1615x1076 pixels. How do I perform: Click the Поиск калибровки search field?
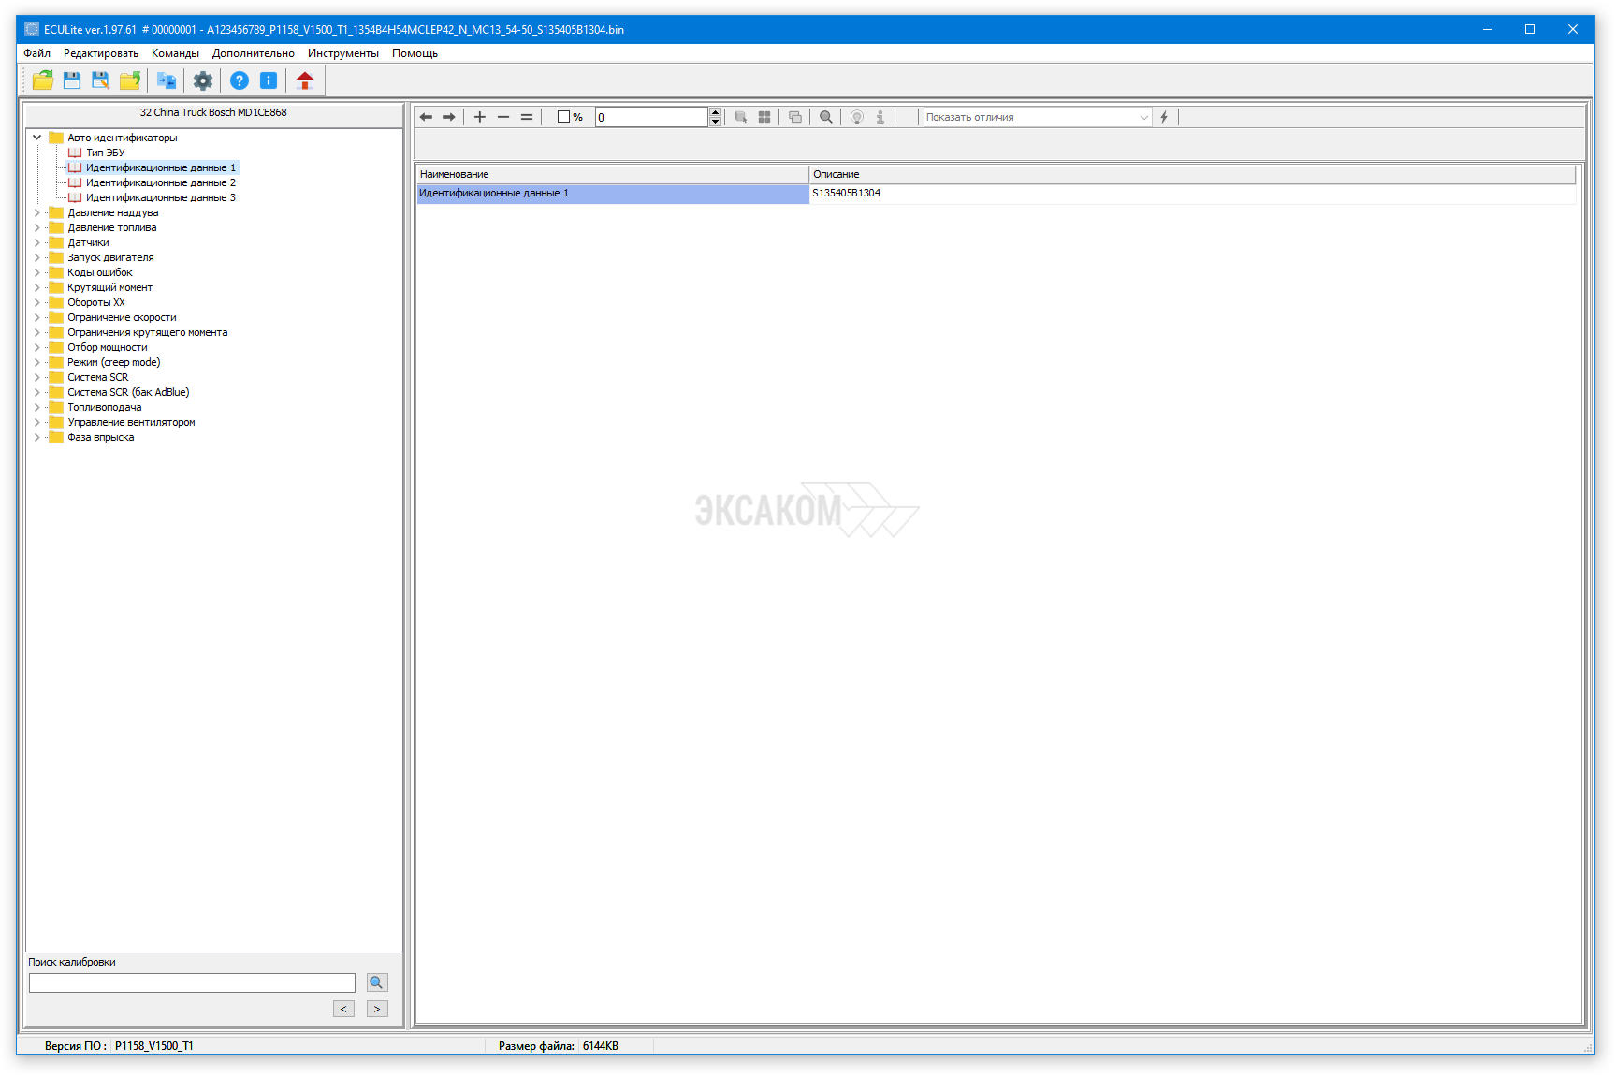[x=192, y=982]
